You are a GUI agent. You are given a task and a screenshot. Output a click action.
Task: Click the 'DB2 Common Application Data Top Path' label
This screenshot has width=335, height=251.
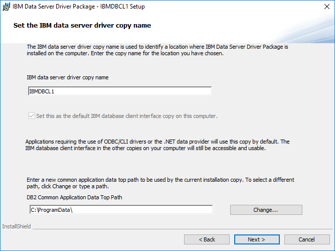click(74, 197)
